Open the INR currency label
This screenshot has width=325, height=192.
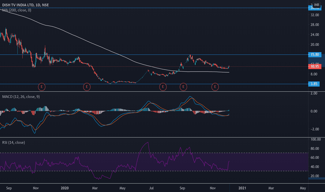(317, 5)
